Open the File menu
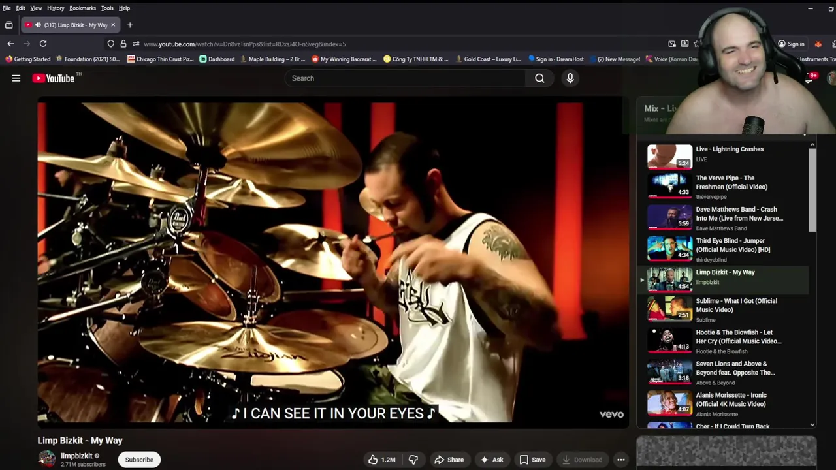This screenshot has width=836, height=470. point(7,8)
